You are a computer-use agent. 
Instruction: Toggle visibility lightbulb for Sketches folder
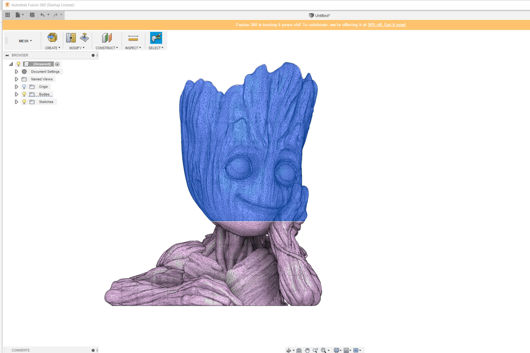coord(24,102)
